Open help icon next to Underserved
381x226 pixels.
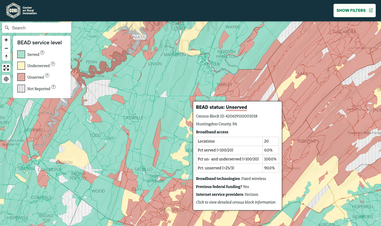click(x=53, y=64)
